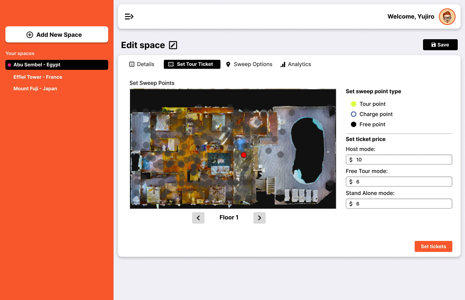
Task: Switch to the Analytics tab
Action: tap(296, 64)
